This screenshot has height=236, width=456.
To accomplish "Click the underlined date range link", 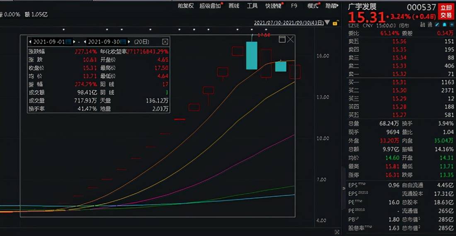I will point(289,22).
